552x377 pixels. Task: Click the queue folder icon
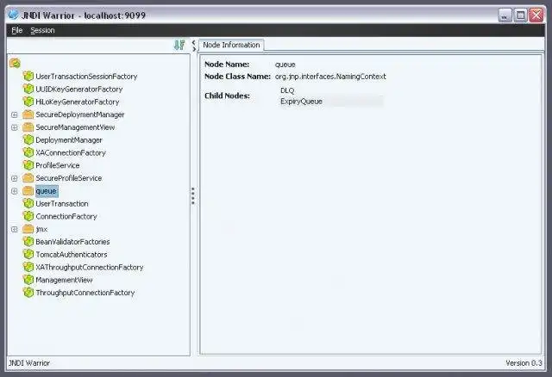click(28, 191)
